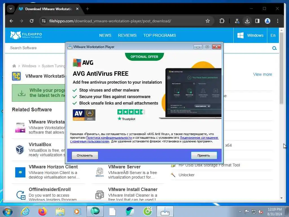This screenshot has height=217, width=289.
Task: Open VMware Horizon Client entry
Action: [53, 167]
